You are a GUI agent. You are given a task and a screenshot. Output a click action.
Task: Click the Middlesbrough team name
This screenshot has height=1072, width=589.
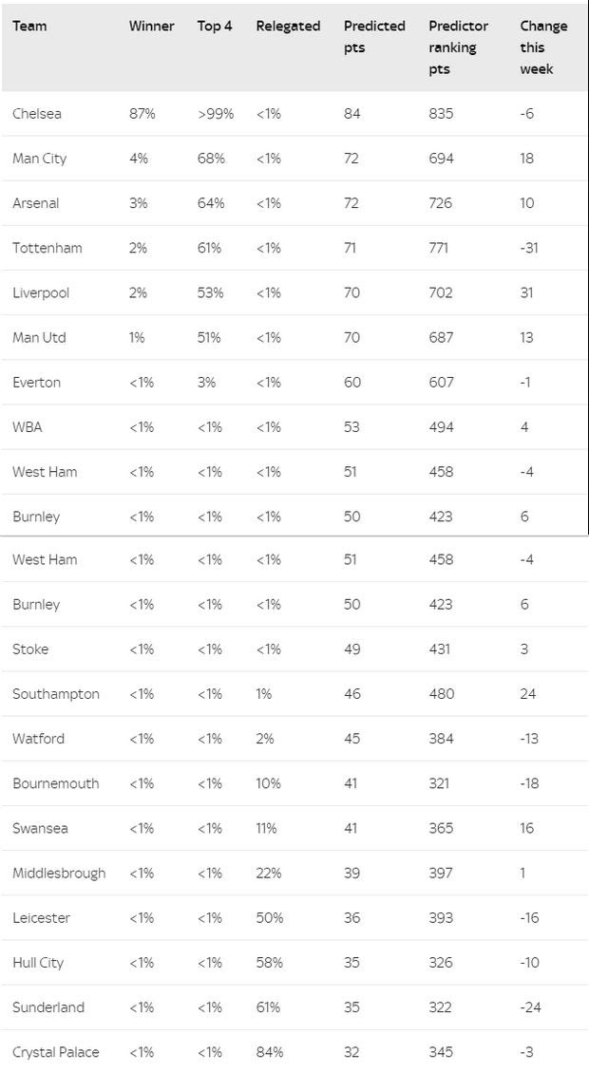(x=59, y=873)
